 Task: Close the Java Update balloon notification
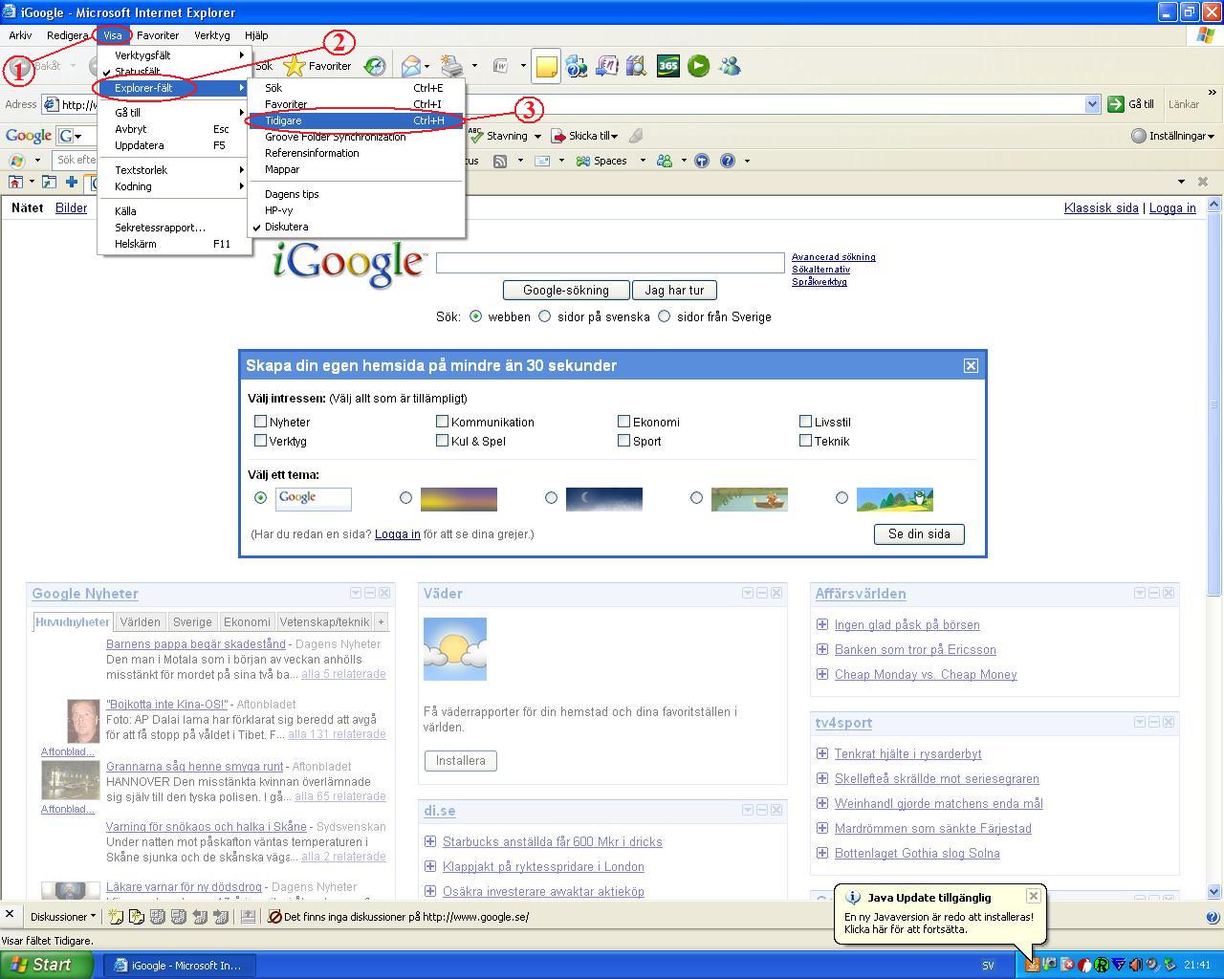pyautogui.click(x=1033, y=896)
